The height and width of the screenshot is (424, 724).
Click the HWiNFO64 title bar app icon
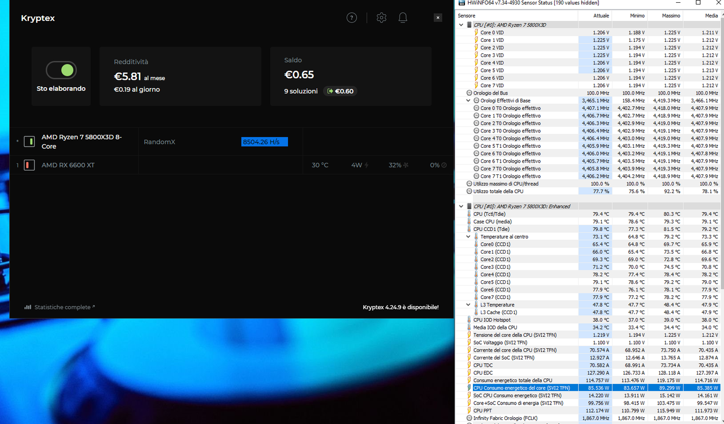[x=462, y=3]
